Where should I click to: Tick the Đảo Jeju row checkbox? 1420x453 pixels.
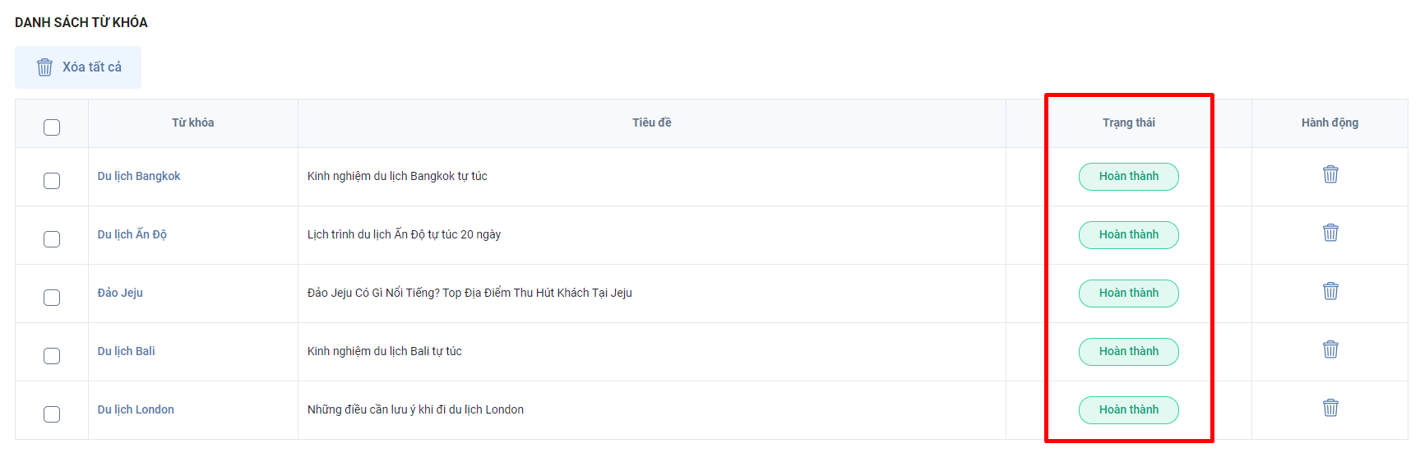point(52,298)
